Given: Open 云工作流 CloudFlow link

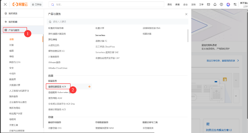Looking at the screenshot, I should [105, 47].
